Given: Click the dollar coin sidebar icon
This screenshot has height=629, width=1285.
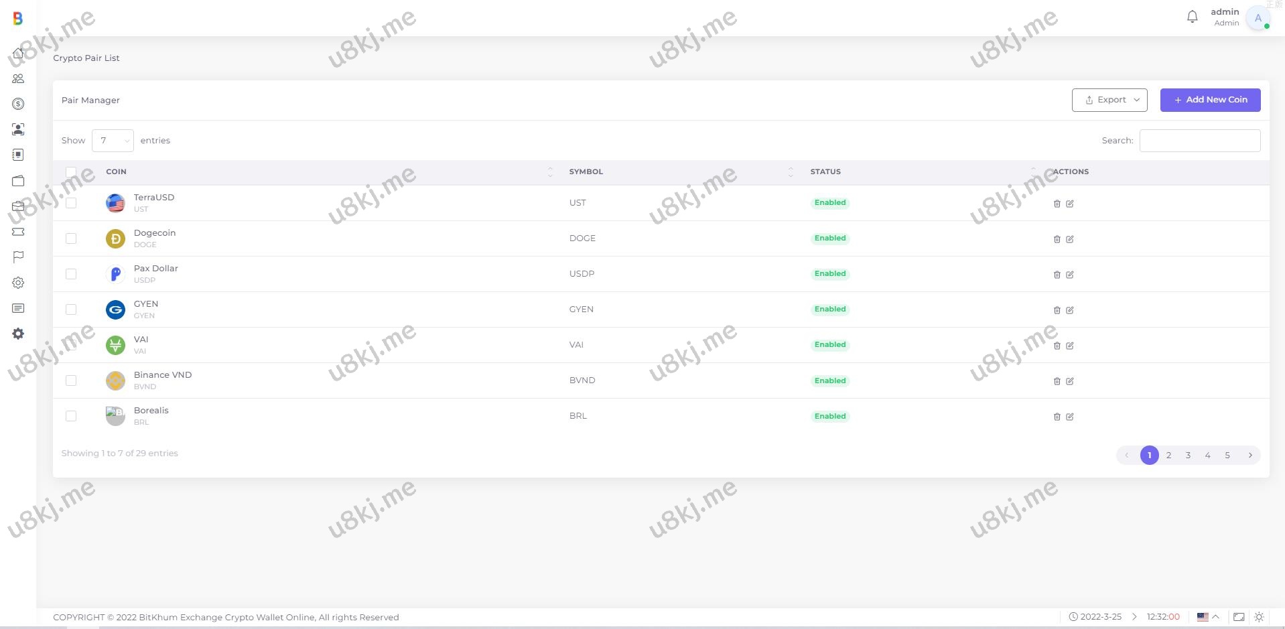Looking at the screenshot, I should (x=18, y=104).
